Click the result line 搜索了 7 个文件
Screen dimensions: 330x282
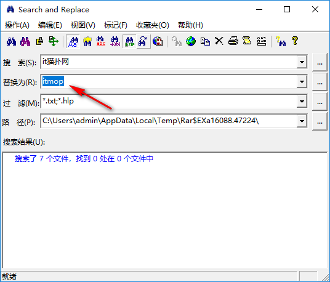[x=84, y=159]
